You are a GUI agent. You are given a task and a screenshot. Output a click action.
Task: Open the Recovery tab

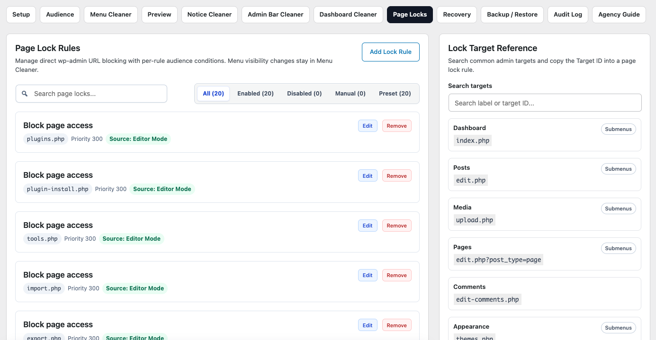pos(457,15)
